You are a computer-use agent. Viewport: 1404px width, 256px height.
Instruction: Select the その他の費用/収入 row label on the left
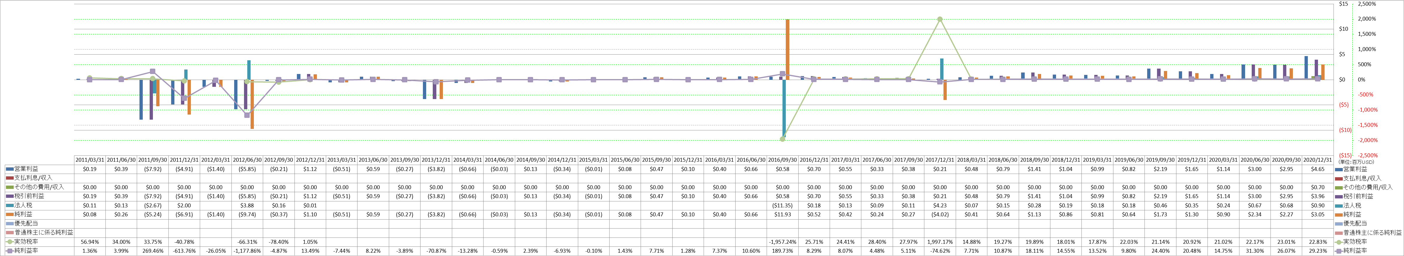(x=39, y=187)
